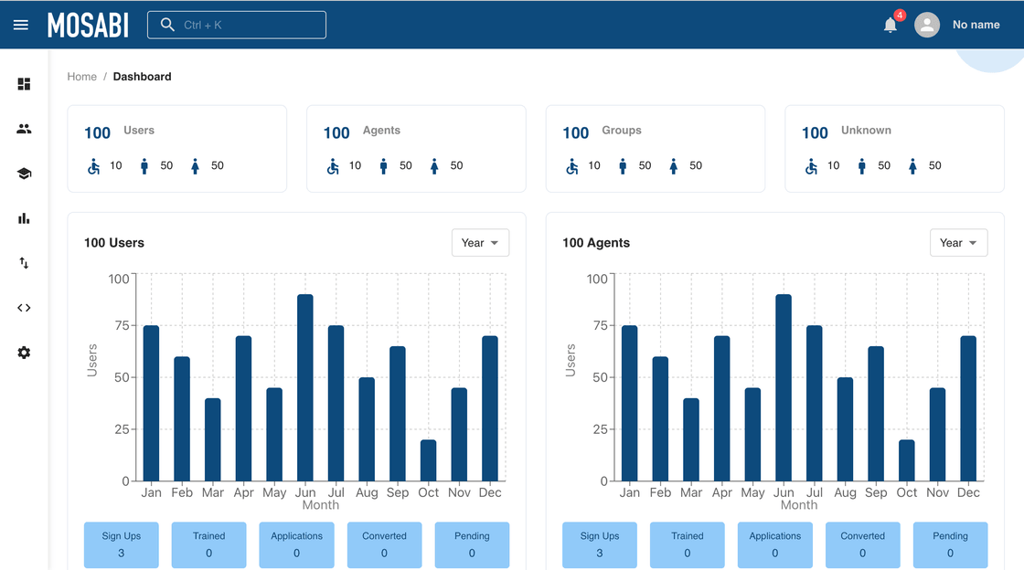The image size is (1024, 570).
Task: Click Trained tile under Agents chart
Action: pos(687,544)
